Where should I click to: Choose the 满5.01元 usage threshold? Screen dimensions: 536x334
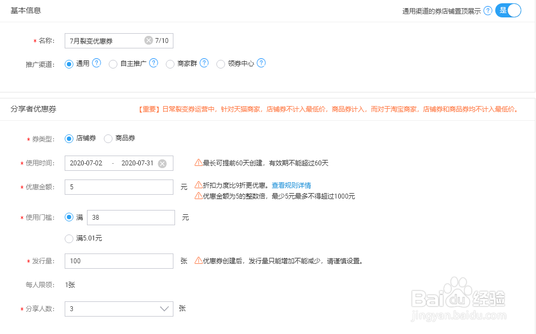(69, 238)
